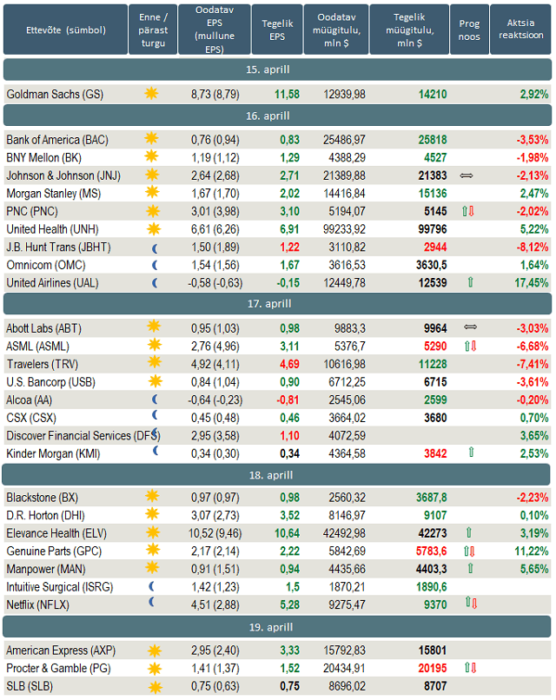Viewport: 556px width, 700px height.
Task: Select 'D.R. Horton (DHI)' company name
Action: (45, 516)
